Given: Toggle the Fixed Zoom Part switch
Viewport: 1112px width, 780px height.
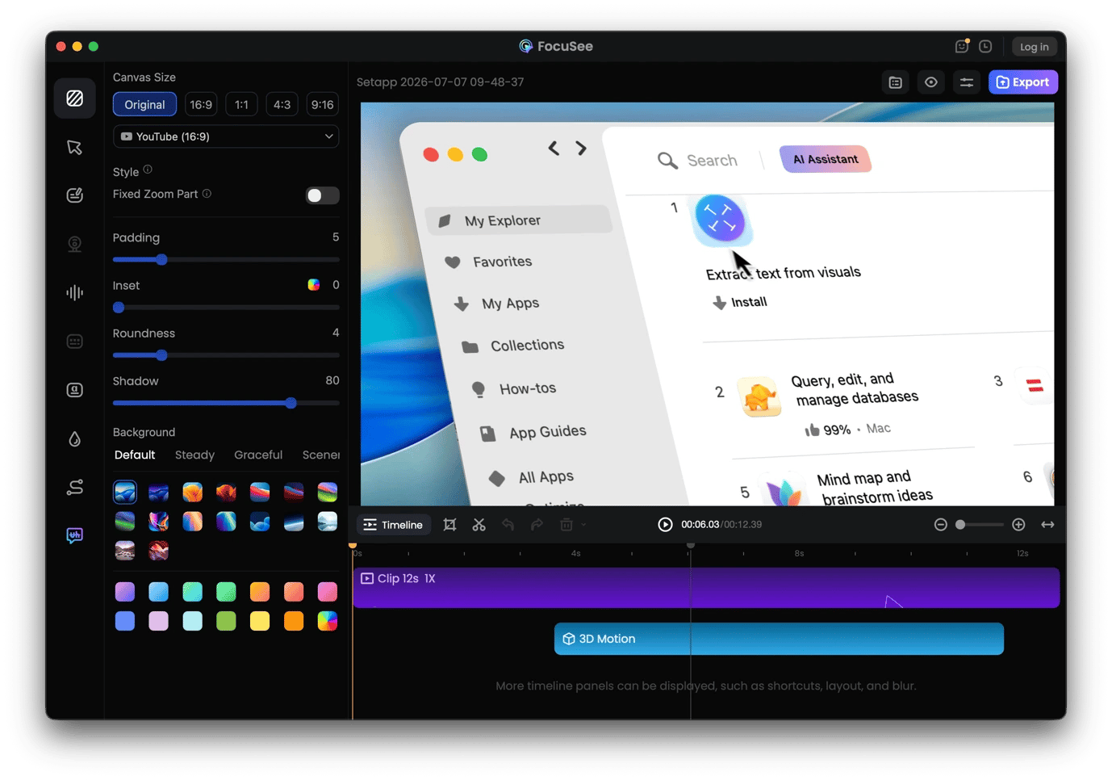Looking at the screenshot, I should tap(322, 195).
